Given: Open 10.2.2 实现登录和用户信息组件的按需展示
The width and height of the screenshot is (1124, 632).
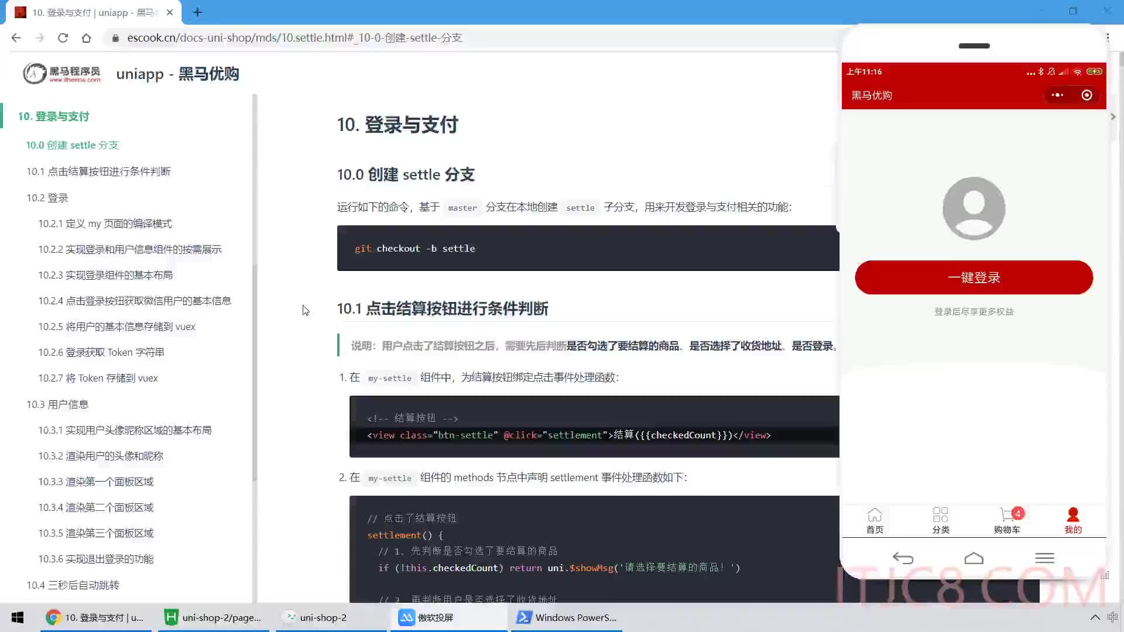Looking at the screenshot, I should [130, 249].
